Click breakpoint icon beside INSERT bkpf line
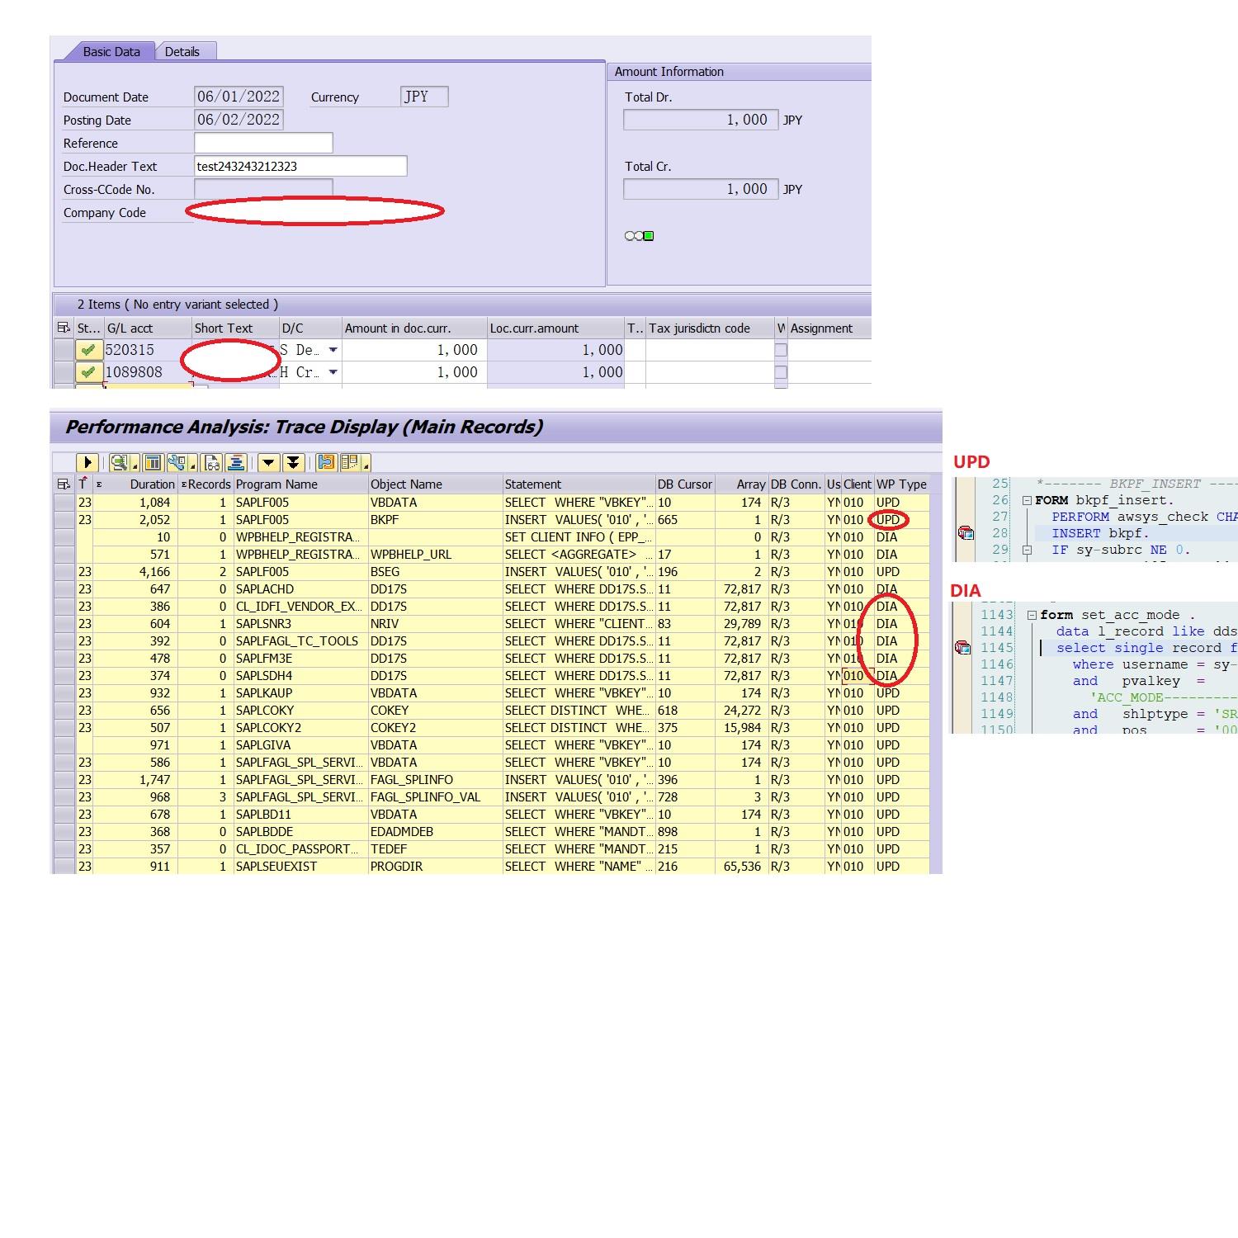 pos(965,533)
